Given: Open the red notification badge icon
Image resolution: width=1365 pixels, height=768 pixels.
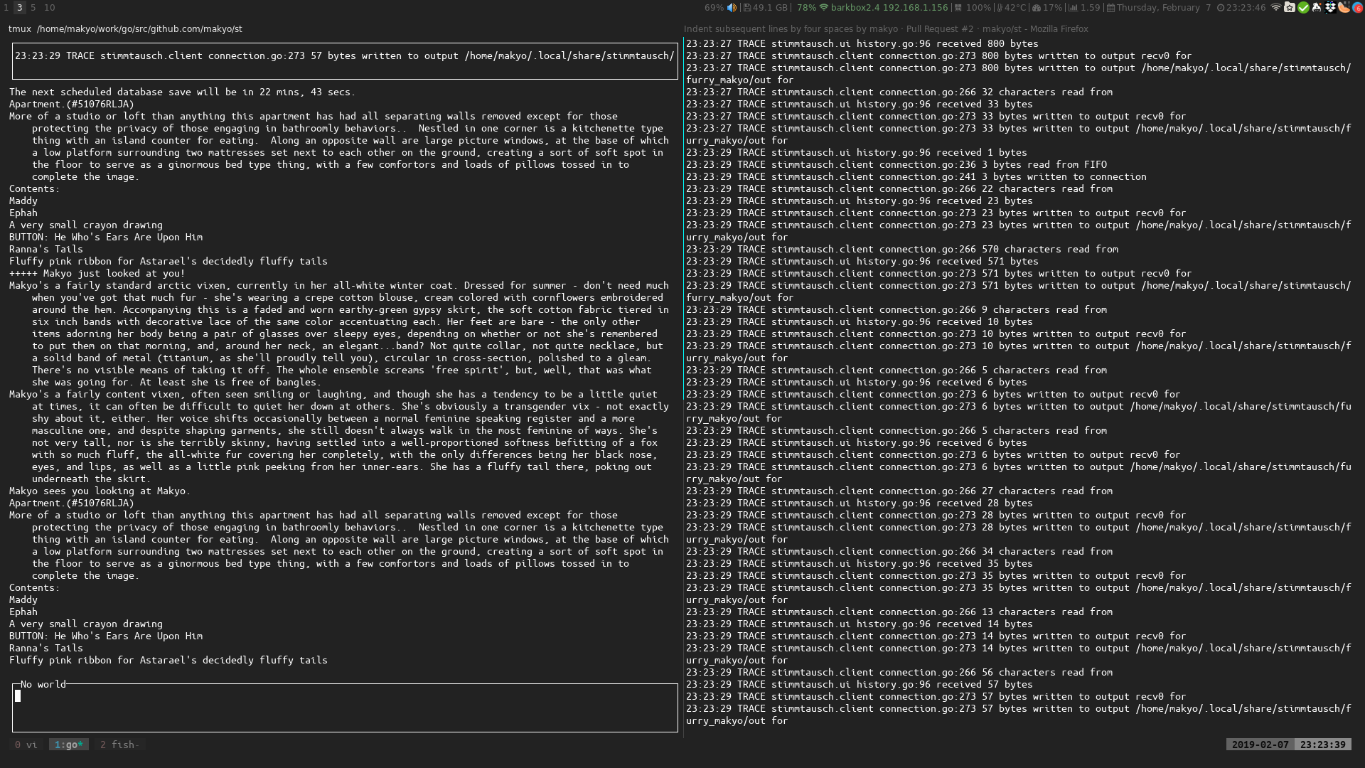Looking at the screenshot, I should tap(1357, 8).
